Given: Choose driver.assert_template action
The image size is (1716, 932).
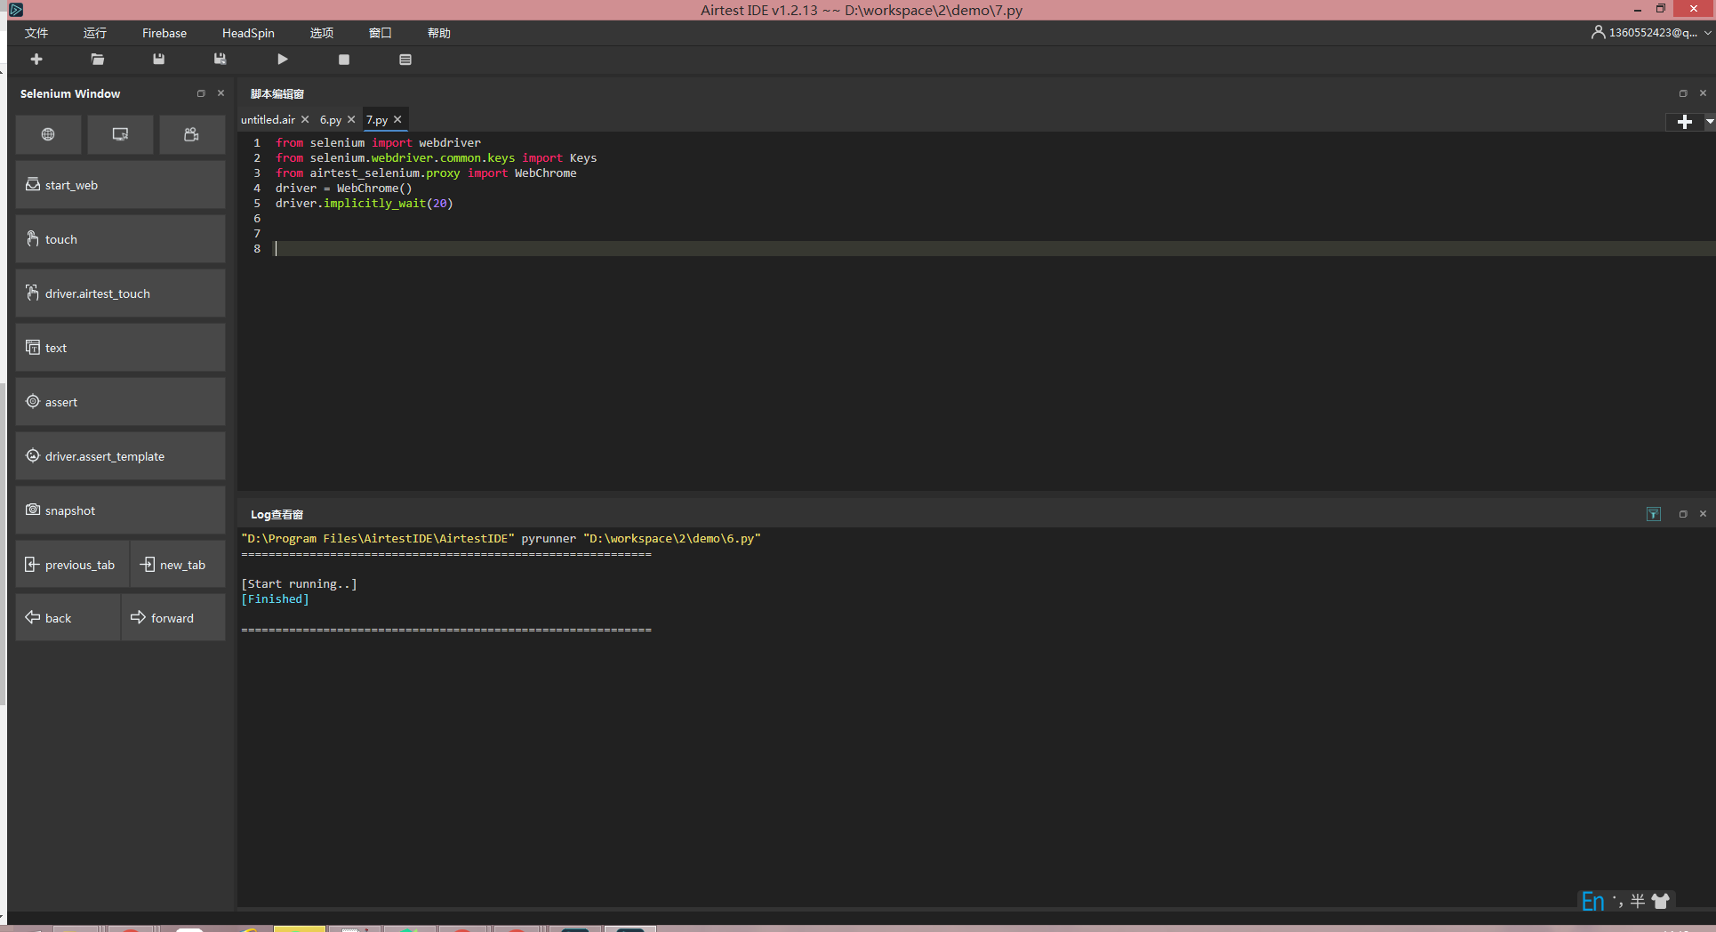Looking at the screenshot, I should [120, 456].
